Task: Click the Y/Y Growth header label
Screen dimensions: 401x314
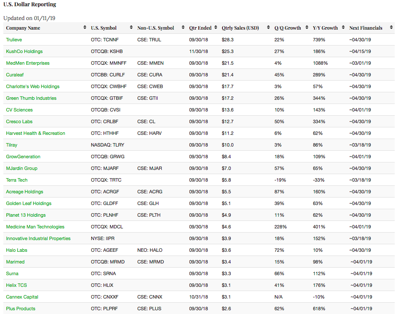Action: point(325,28)
